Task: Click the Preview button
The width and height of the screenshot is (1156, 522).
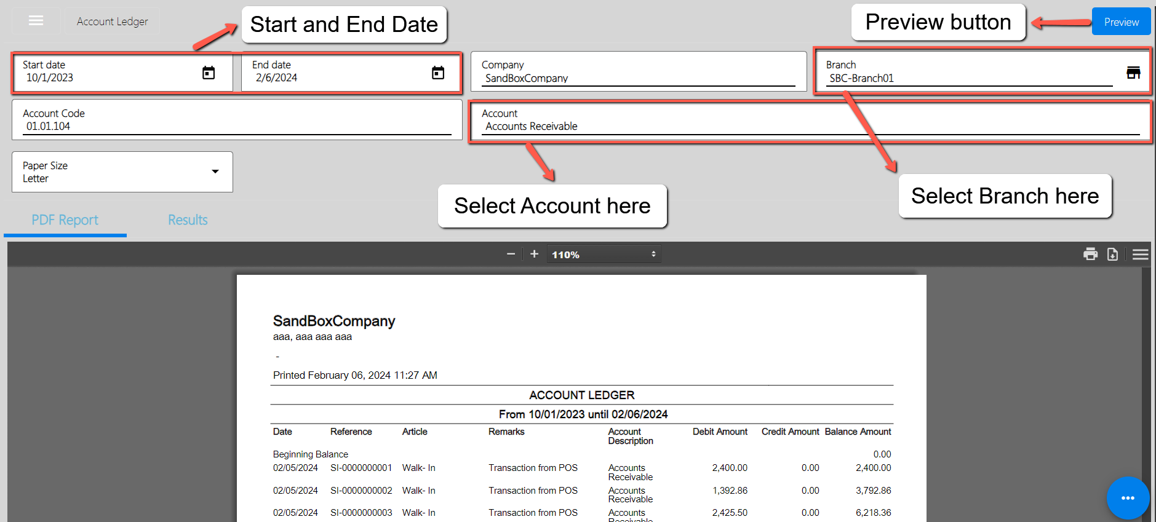Action: (1121, 22)
